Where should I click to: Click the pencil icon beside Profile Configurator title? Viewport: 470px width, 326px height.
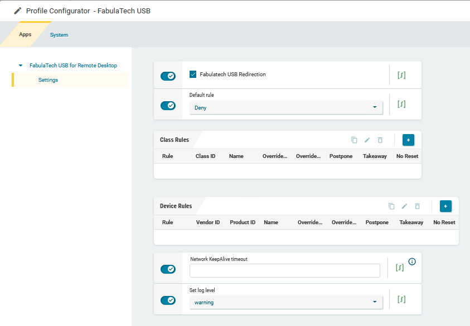pos(17,10)
